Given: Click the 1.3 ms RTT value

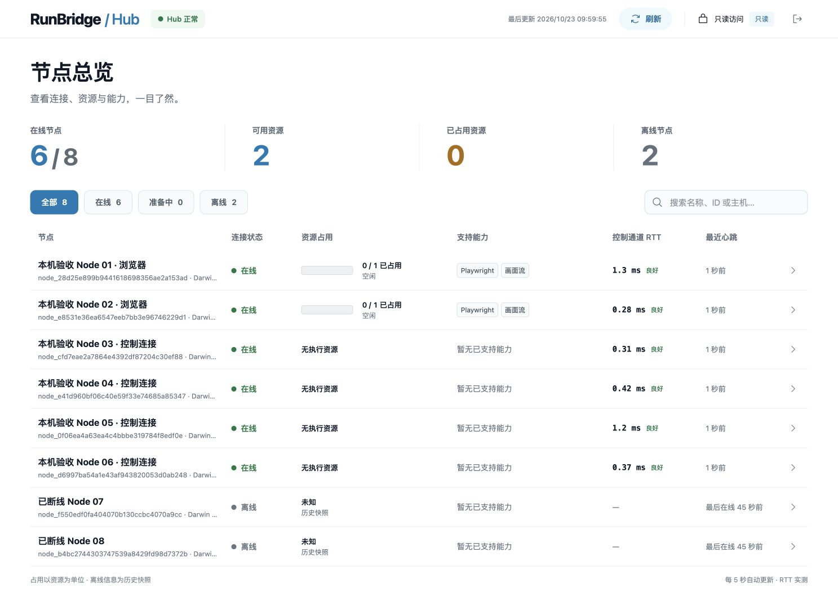Looking at the screenshot, I should (626, 271).
